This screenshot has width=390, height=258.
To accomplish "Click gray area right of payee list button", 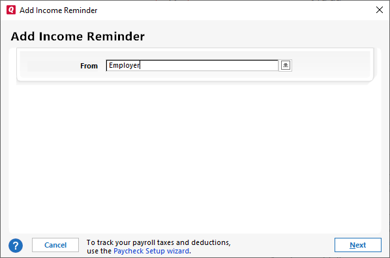I will (331, 65).
